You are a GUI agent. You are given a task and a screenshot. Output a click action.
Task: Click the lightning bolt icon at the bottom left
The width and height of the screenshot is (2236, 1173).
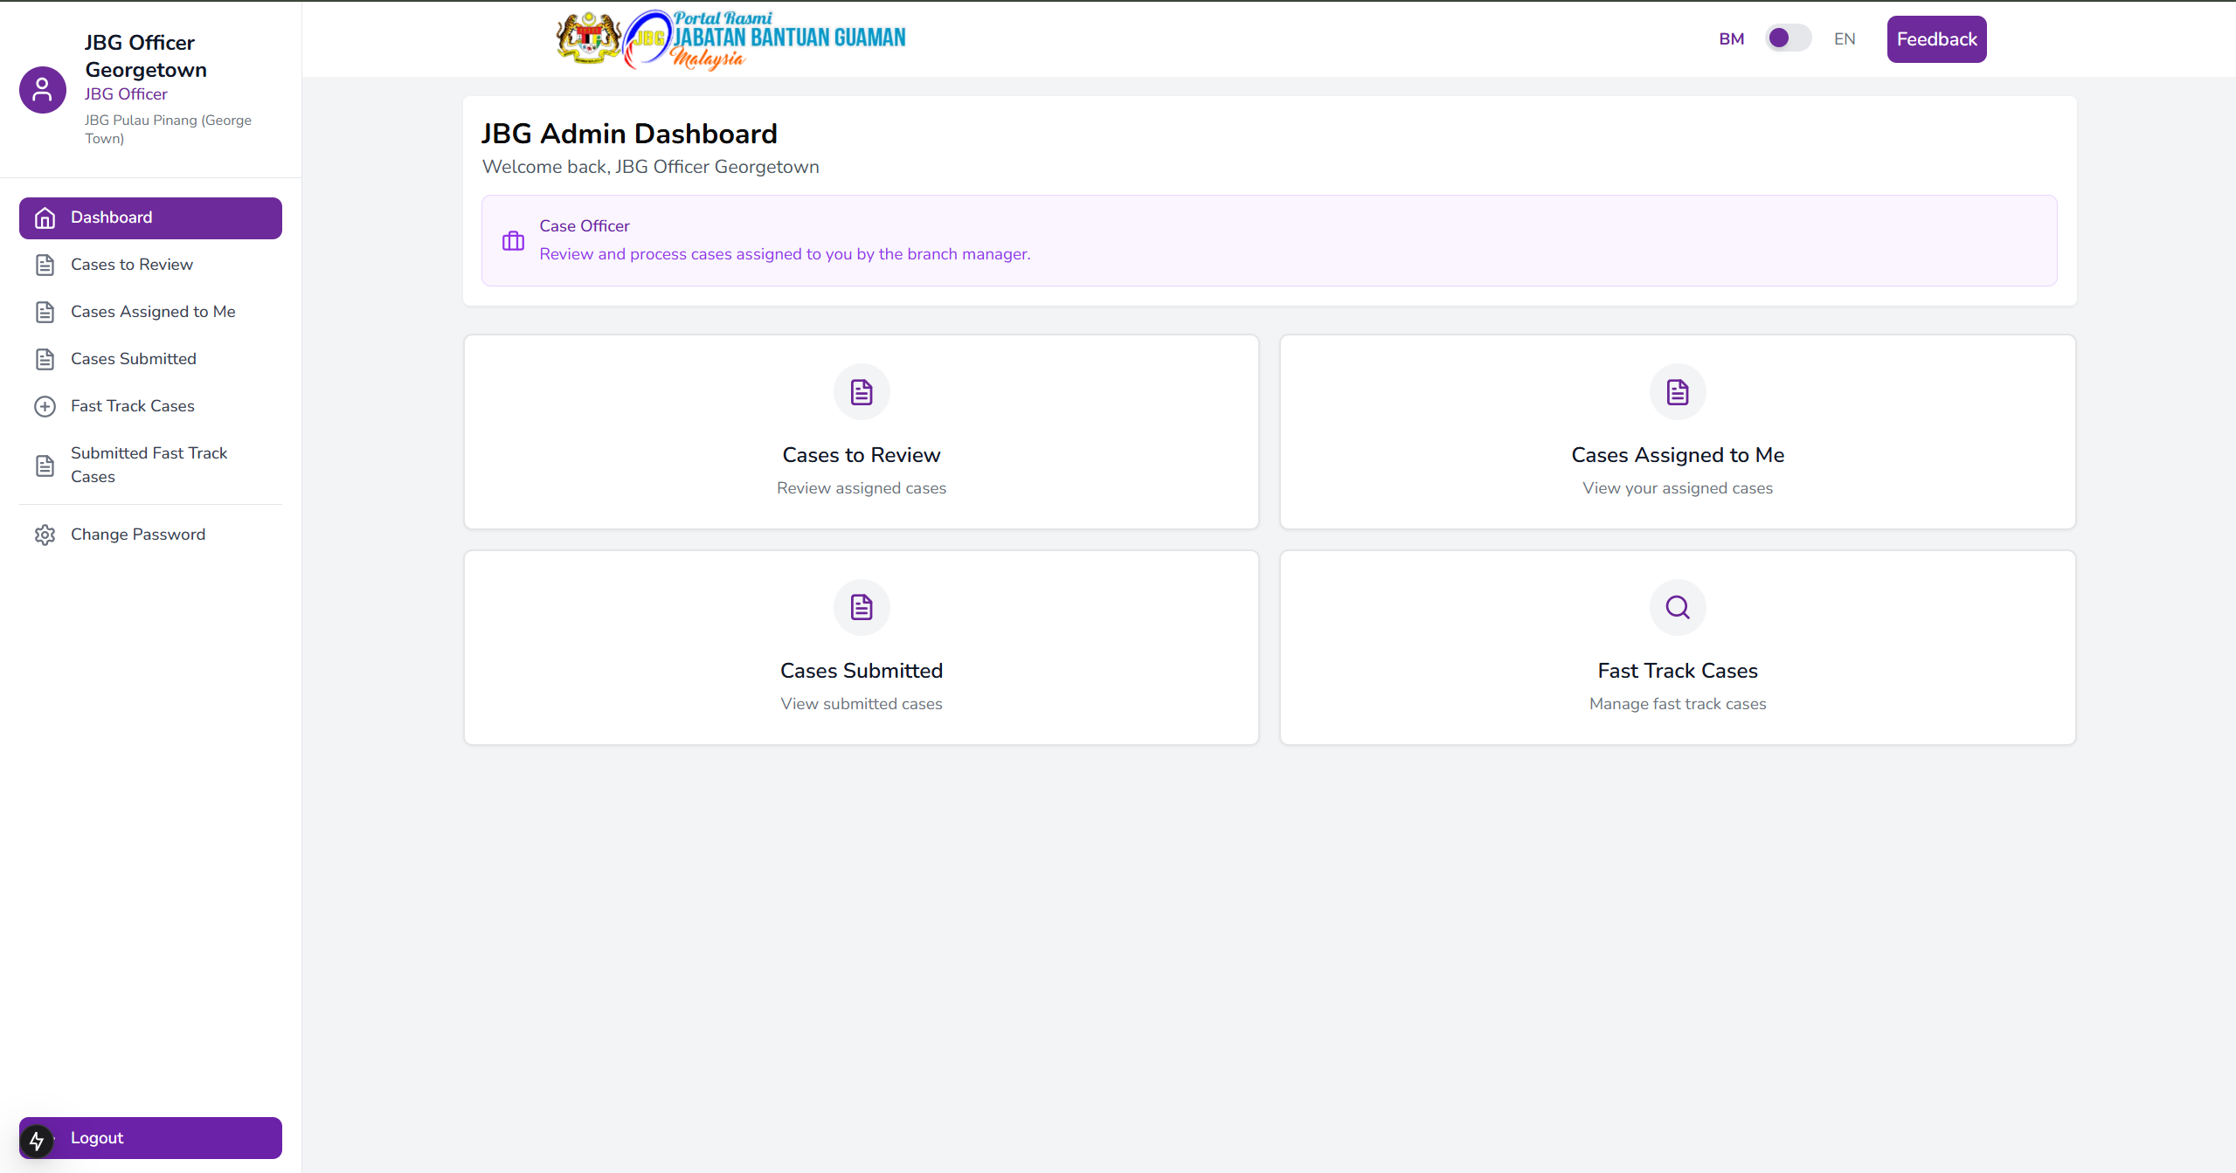click(x=37, y=1141)
